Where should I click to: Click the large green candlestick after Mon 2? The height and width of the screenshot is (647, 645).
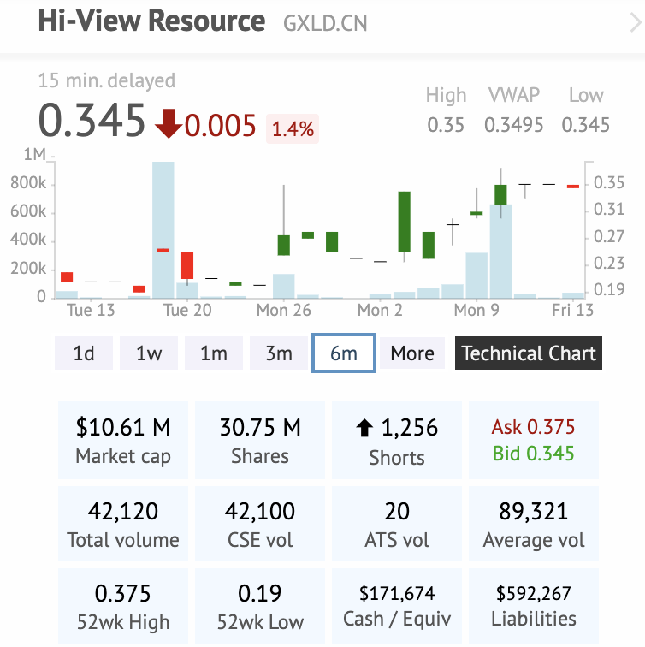click(405, 222)
